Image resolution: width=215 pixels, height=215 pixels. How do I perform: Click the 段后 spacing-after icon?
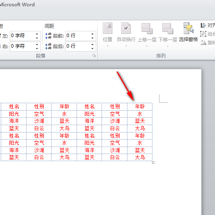coord(48,46)
